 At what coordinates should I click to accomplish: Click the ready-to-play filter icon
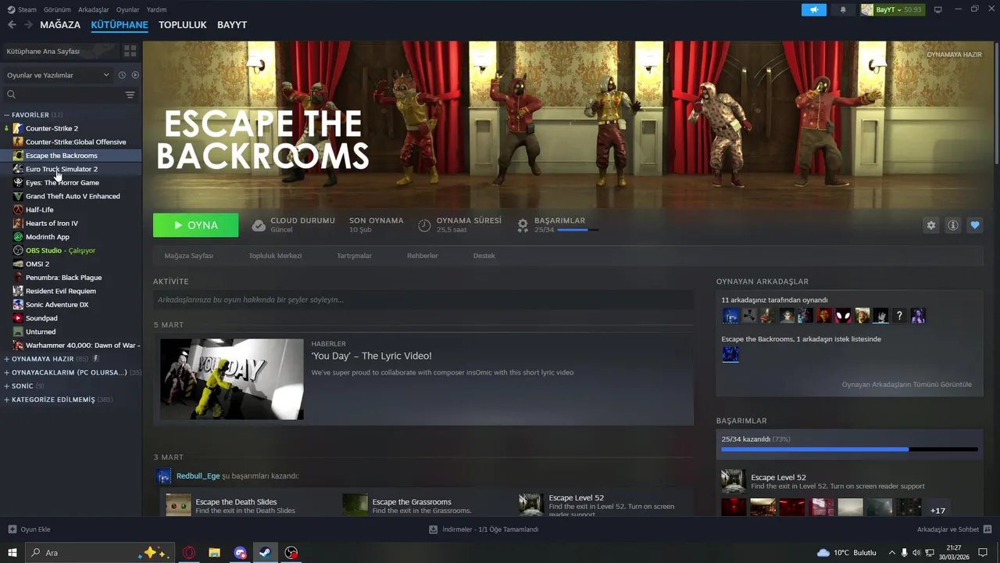point(135,75)
